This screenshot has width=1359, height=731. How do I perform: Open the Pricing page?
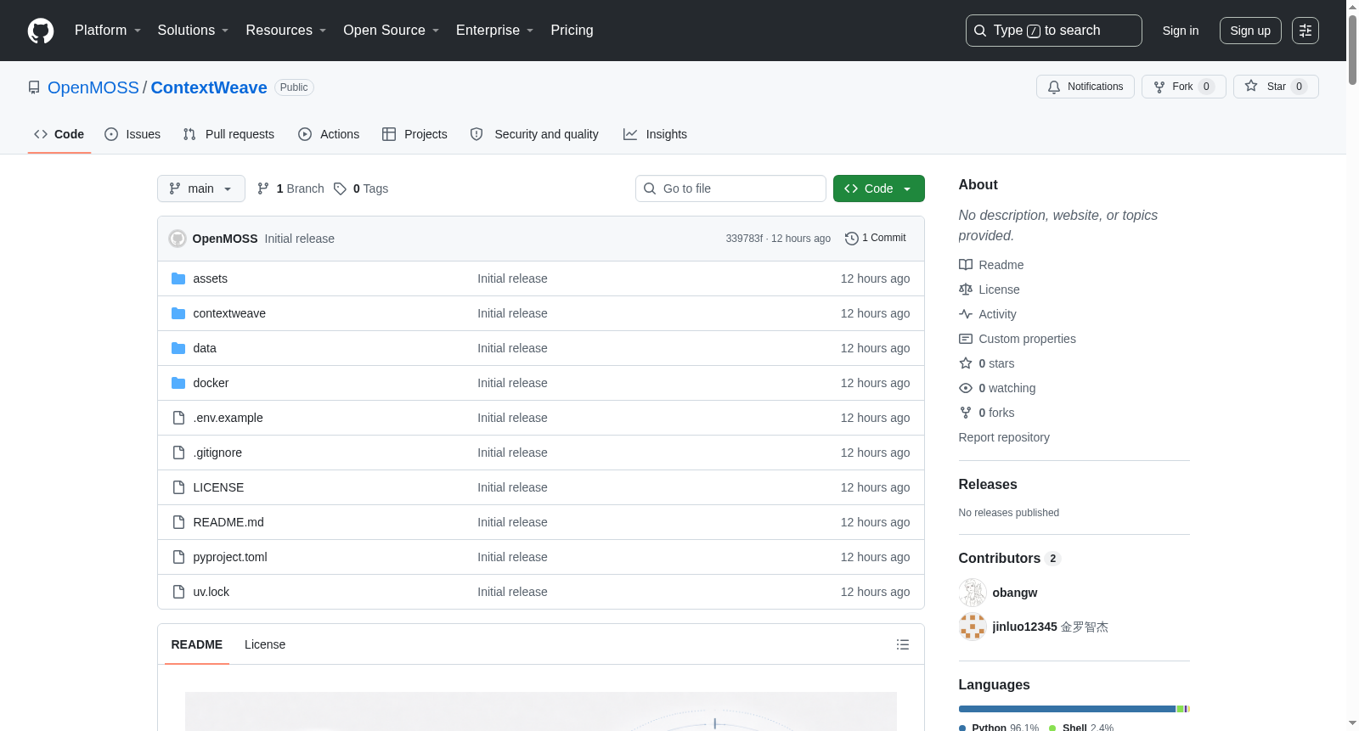point(572,31)
